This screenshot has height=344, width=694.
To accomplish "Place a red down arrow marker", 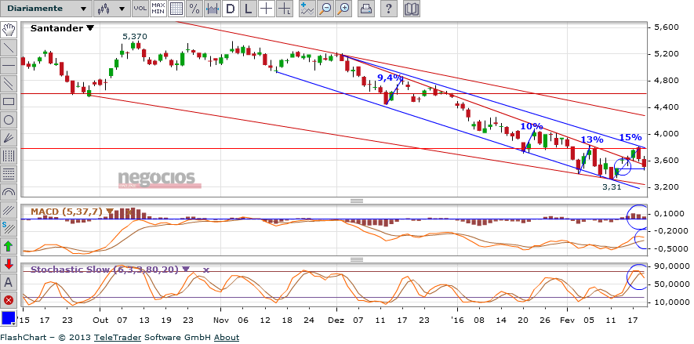I will point(9,264).
